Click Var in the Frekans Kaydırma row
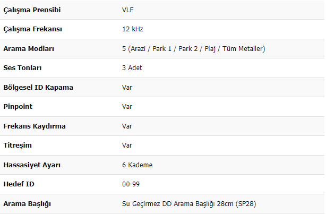Image resolution: width=326 pixels, height=214 pixels. [x=127, y=126]
